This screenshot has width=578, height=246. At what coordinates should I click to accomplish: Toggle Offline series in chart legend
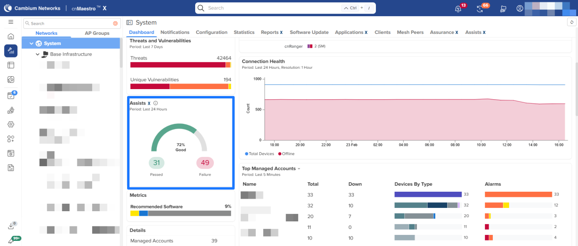[286, 154]
